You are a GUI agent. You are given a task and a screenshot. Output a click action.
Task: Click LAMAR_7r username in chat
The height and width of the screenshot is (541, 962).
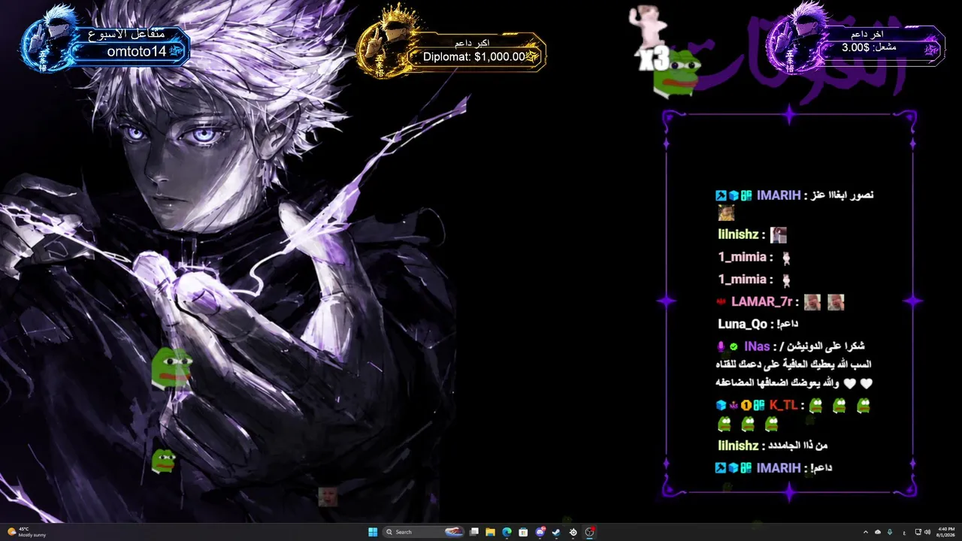[x=762, y=302]
